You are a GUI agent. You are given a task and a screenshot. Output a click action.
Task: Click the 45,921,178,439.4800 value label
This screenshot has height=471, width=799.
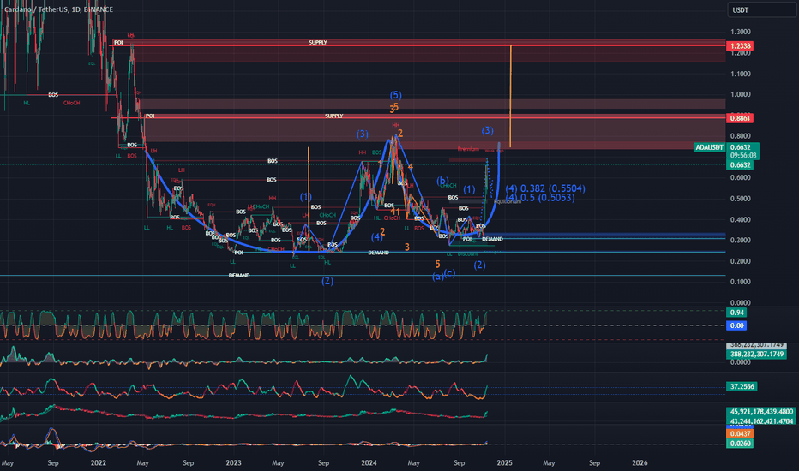pyautogui.click(x=761, y=411)
